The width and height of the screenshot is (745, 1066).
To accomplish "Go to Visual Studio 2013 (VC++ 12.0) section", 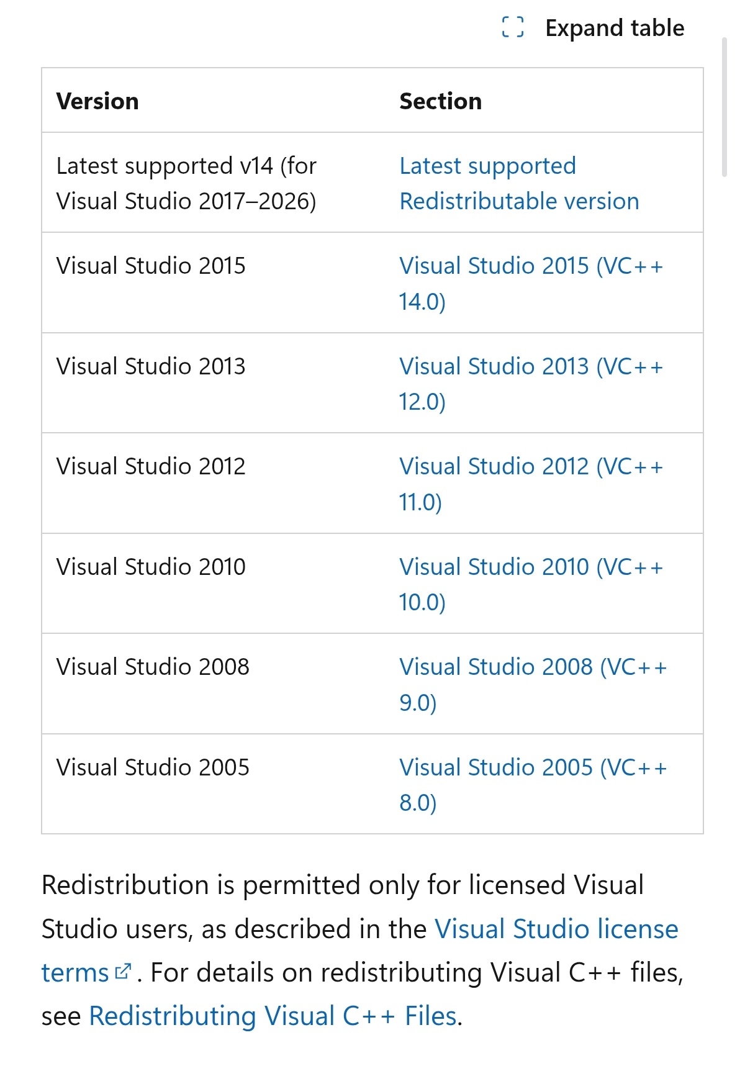I will click(x=531, y=367).
